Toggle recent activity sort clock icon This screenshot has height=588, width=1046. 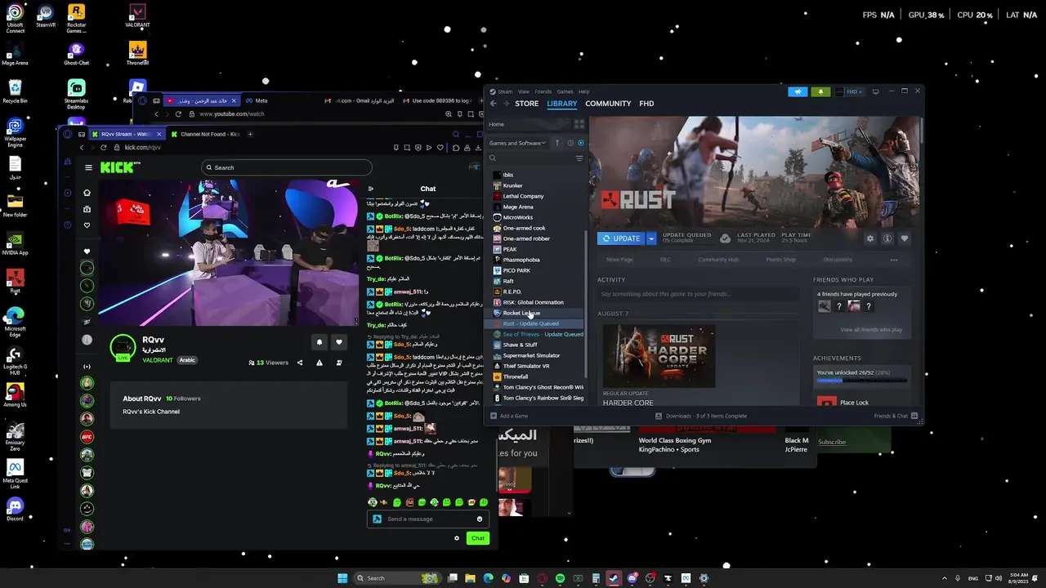pyautogui.click(x=570, y=143)
